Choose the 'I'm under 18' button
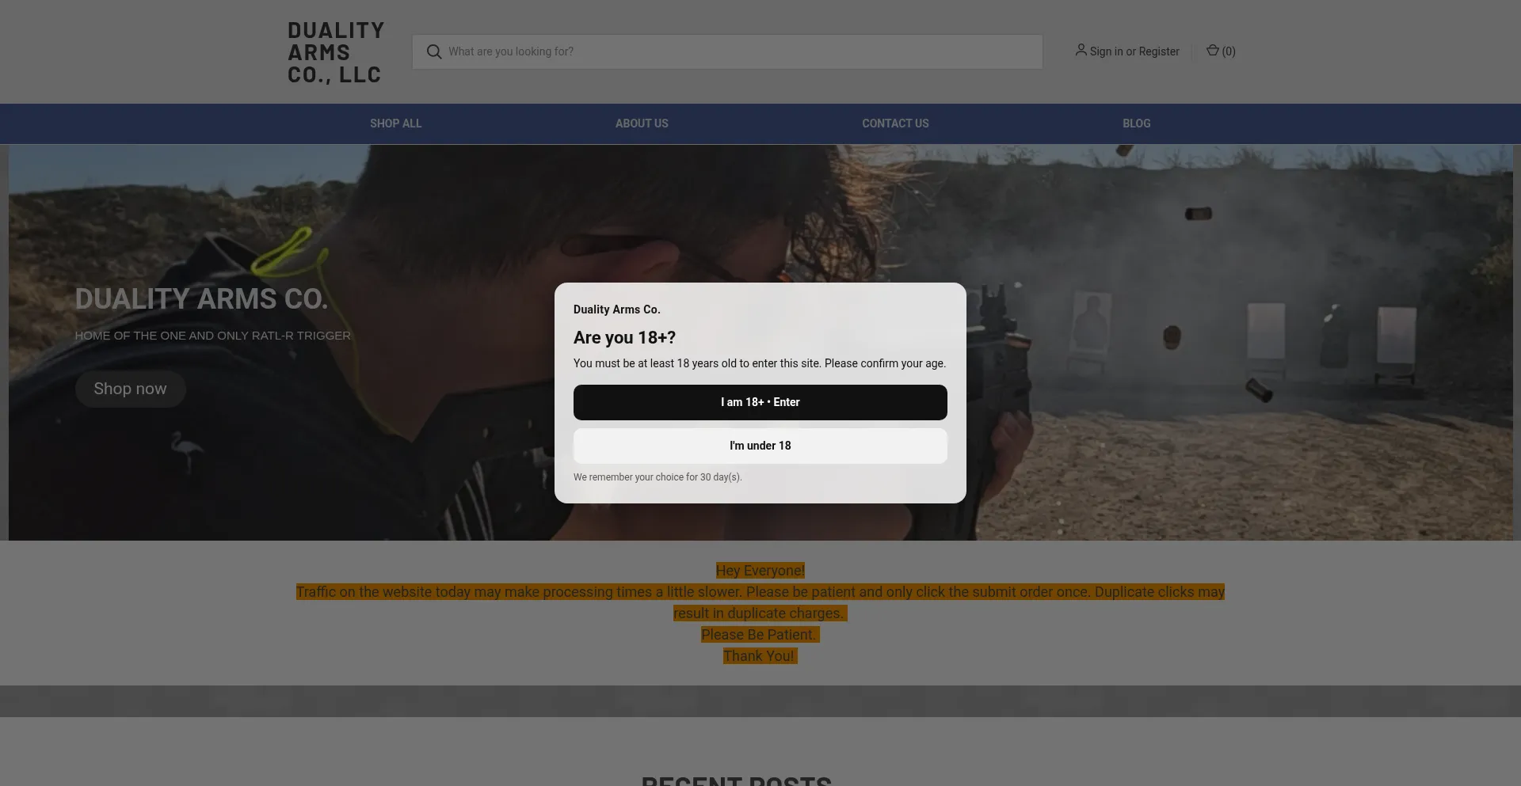 tap(760, 446)
